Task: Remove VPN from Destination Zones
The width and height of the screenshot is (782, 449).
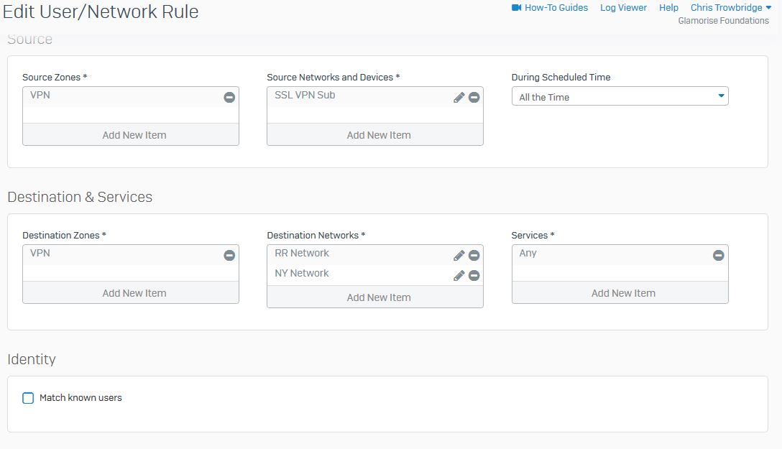Action: coord(229,255)
